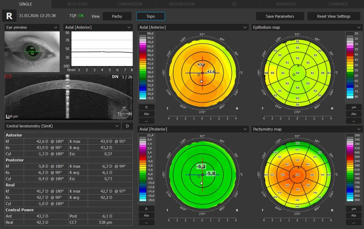364x229 pixels.
Task: Open the ellipsis options under Axial Posterior scale
Action: pos(146,222)
